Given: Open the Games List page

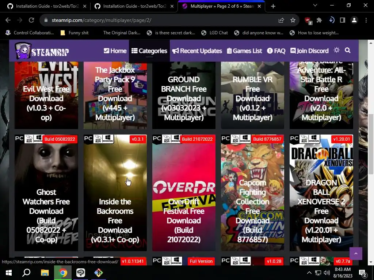Looking at the screenshot, I should click(244, 51).
